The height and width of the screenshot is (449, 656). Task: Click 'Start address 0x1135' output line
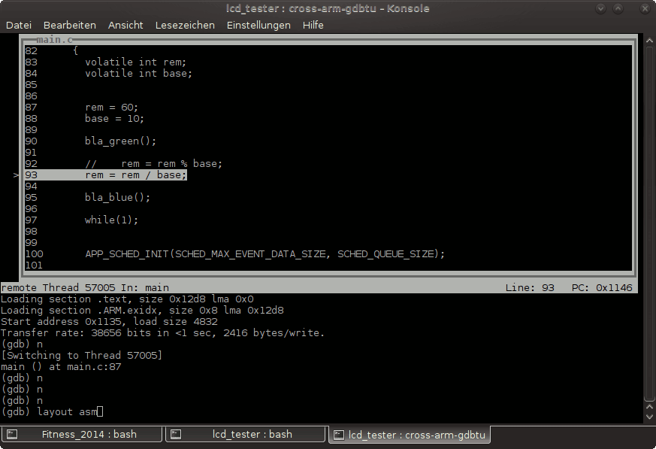(109, 322)
